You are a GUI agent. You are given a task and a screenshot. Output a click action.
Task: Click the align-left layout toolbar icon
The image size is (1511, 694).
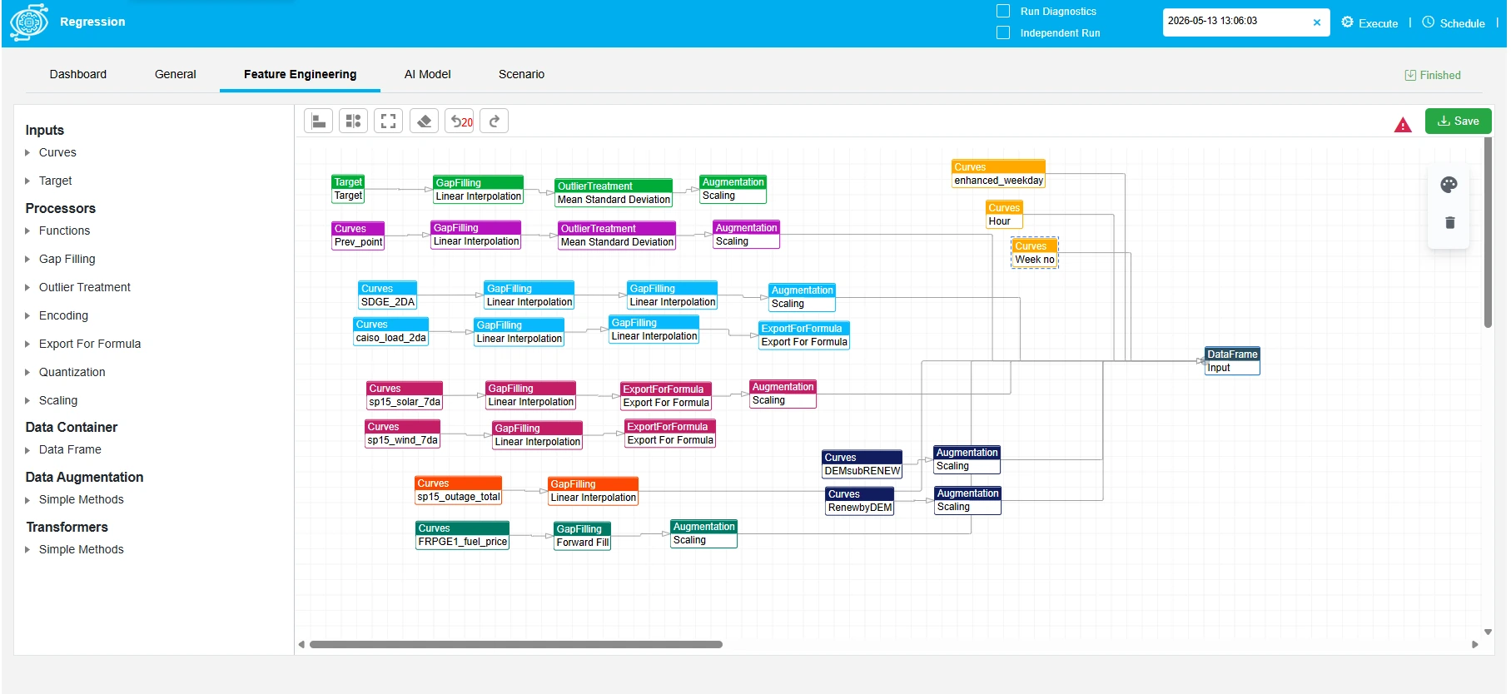tap(318, 121)
